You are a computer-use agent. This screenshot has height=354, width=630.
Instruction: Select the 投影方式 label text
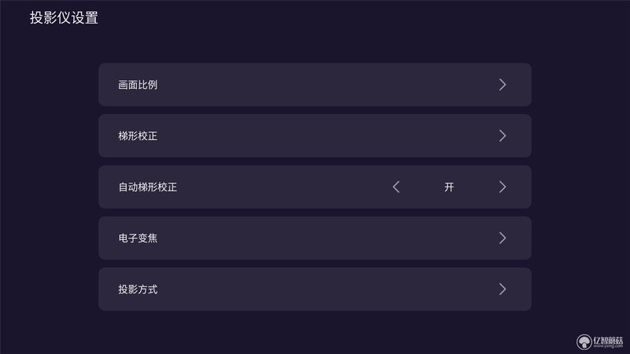point(137,289)
